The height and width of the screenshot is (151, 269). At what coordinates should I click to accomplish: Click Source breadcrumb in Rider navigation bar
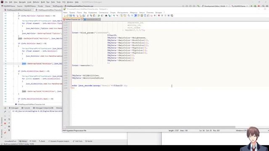tap(20, 6)
